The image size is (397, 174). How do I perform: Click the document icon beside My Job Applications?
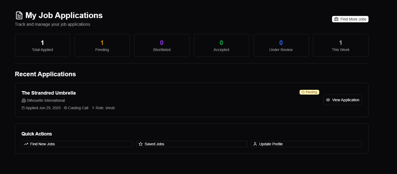[19, 15]
